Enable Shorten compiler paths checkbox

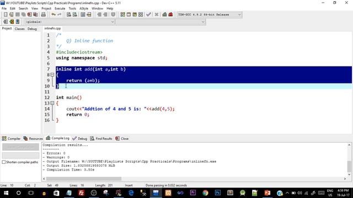coord(4,162)
